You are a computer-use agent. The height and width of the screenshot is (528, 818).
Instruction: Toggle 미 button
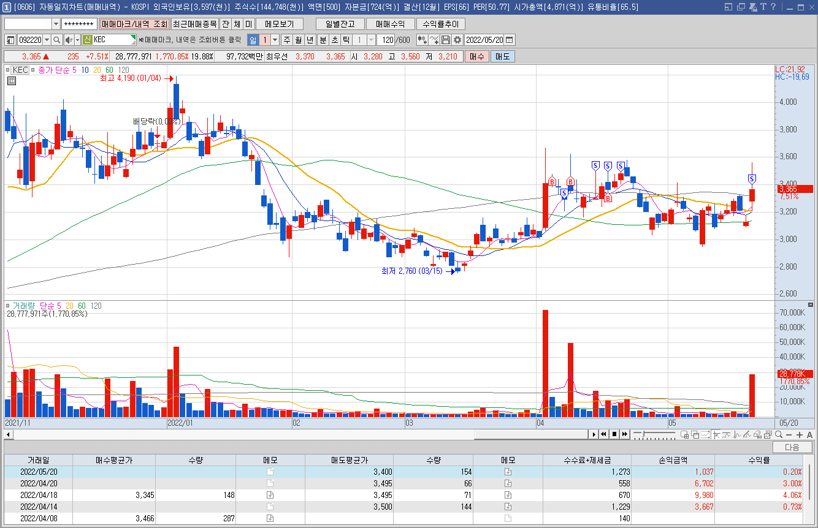click(248, 24)
